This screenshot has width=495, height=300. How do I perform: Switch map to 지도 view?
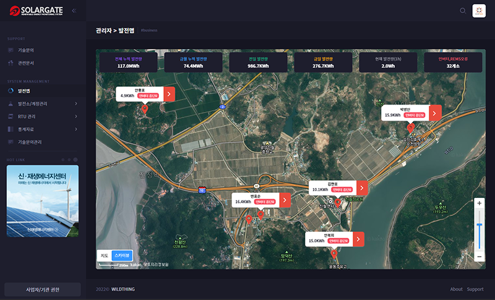point(105,255)
